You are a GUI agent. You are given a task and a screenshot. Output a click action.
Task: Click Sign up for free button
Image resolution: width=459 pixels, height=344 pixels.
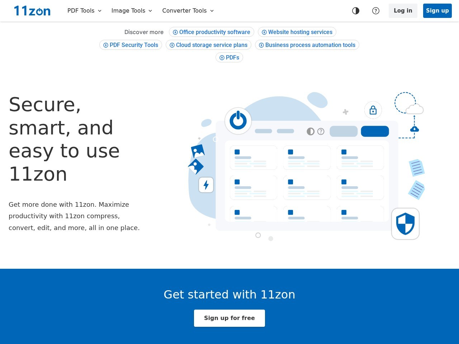(x=229, y=318)
